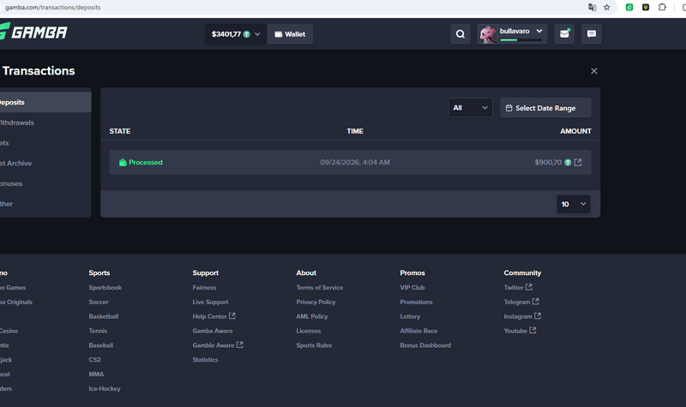The height and width of the screenshot is (407, 686).
Task: Open the Twitter community link
Action: tap(514, 287)
